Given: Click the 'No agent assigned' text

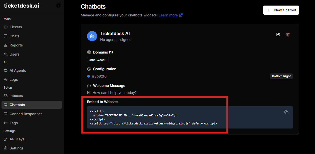Looking at the screenshot, I should tap(116, 40).
